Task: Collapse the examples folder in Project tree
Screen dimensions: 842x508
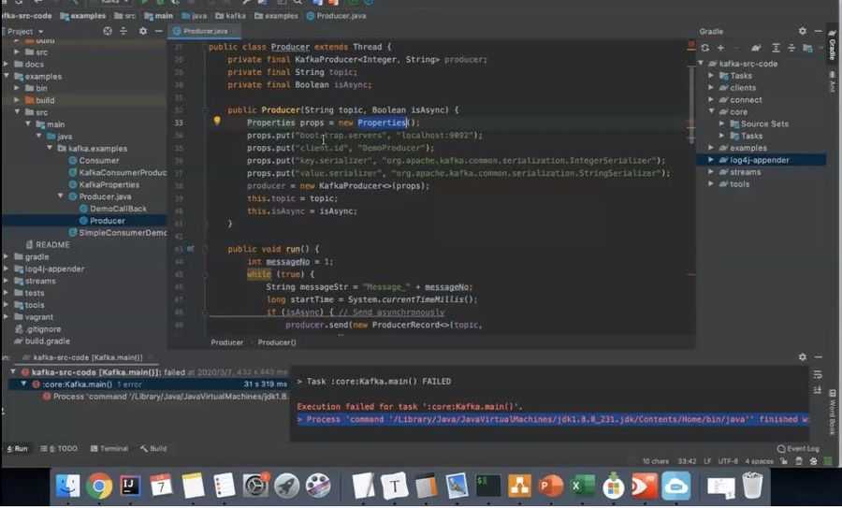Action: tap(7, 77)
